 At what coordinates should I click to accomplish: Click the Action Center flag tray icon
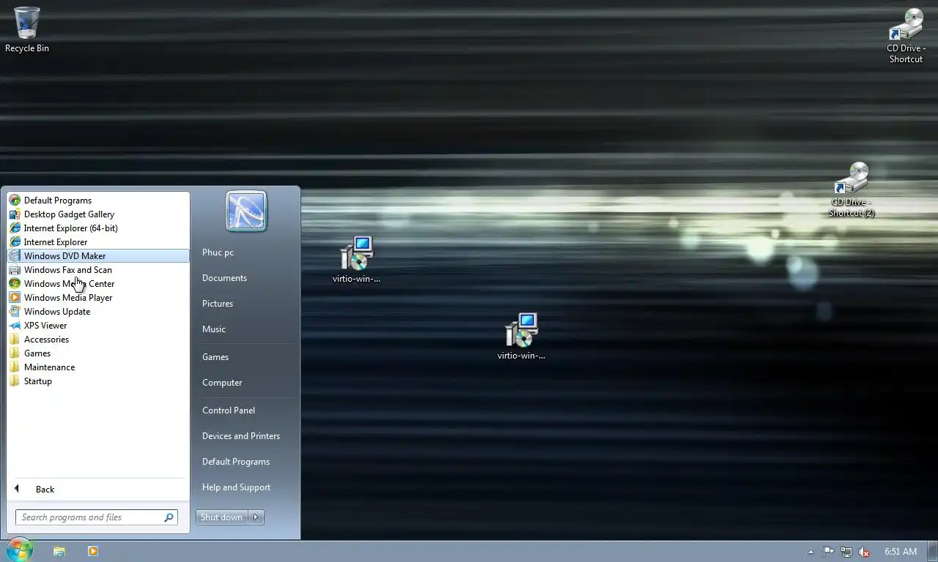(828, 552)
